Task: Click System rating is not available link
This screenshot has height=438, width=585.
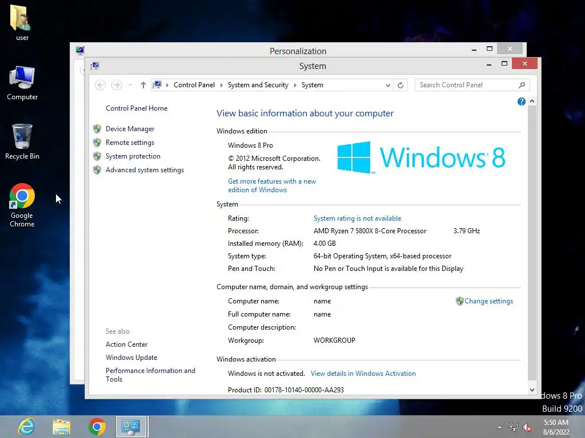Action: tap(357, 218)
